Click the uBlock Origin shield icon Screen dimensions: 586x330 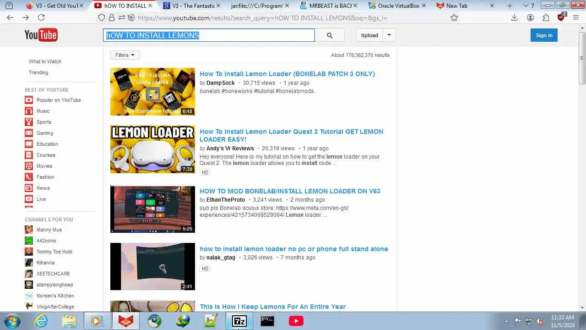click(x=562, y=17)
